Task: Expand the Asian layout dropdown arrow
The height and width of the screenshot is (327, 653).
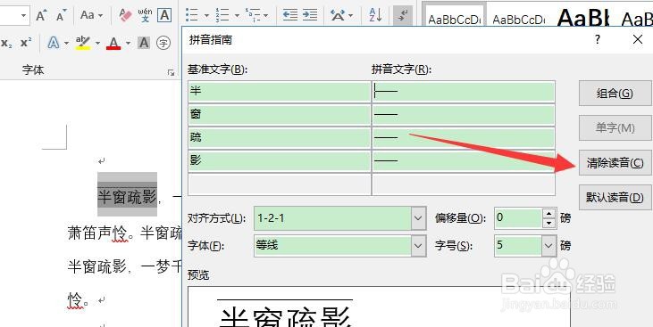Action: (351, 16)
